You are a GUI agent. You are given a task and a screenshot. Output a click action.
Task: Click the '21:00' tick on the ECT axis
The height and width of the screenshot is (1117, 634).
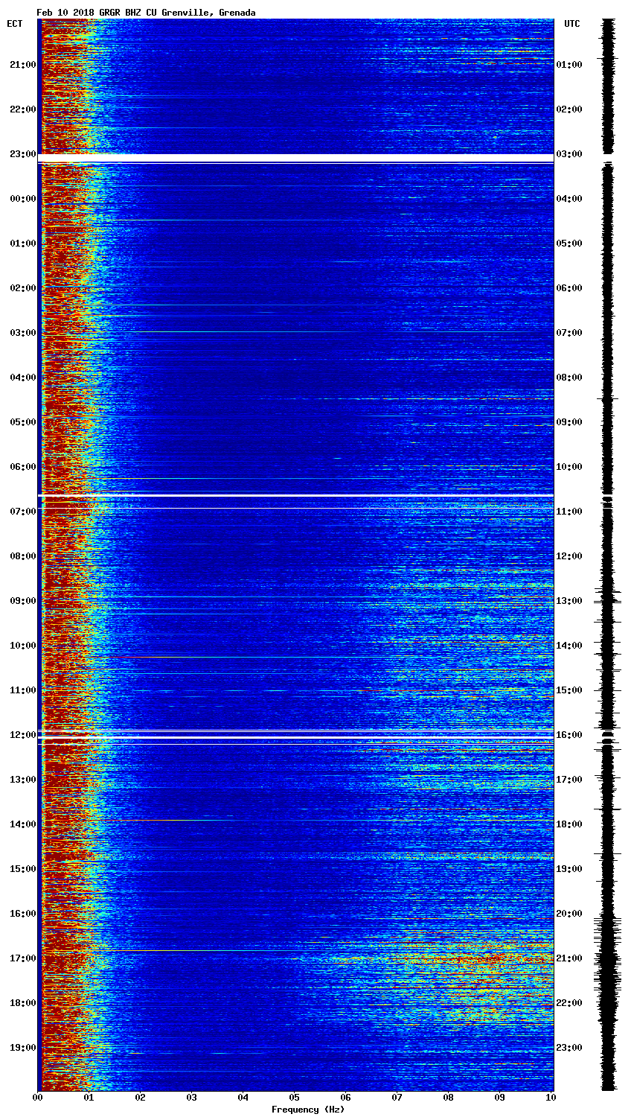coord(22,65)
